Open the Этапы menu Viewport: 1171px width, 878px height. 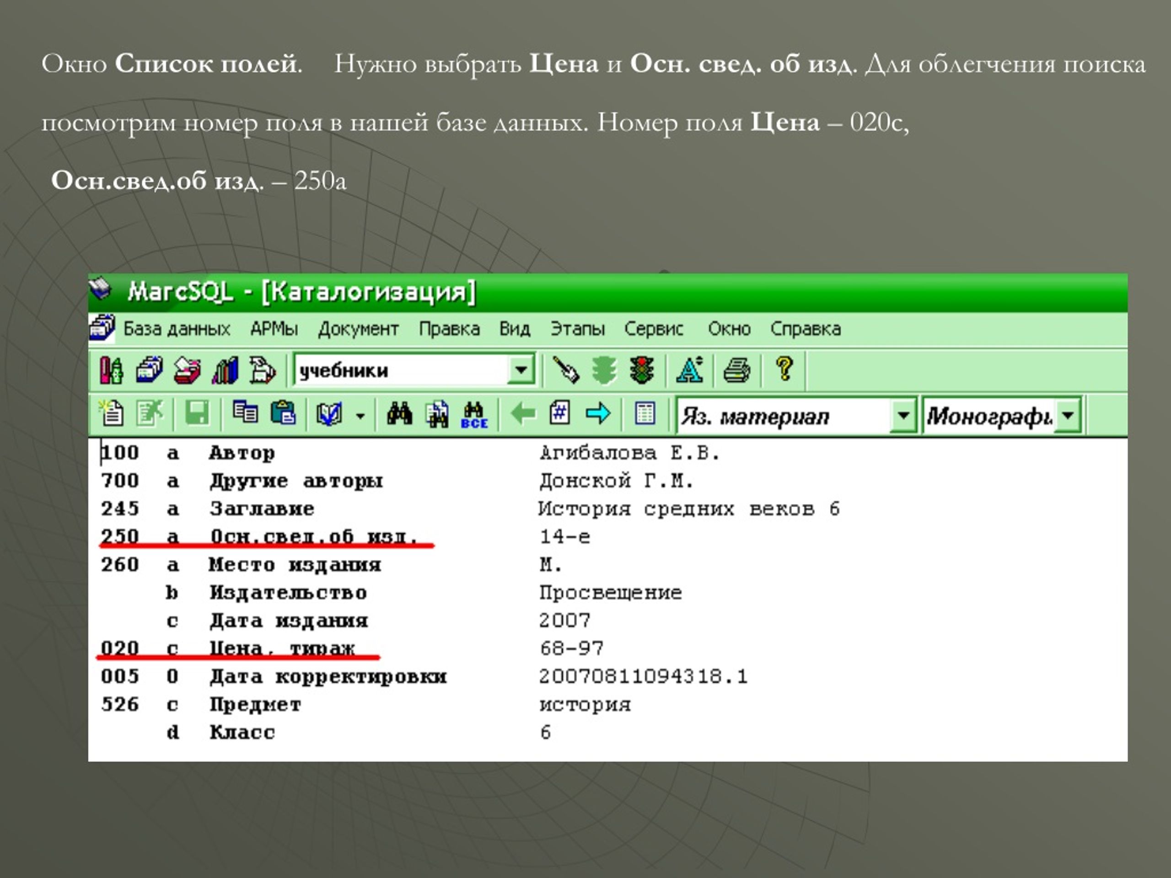tap(578, 329)
